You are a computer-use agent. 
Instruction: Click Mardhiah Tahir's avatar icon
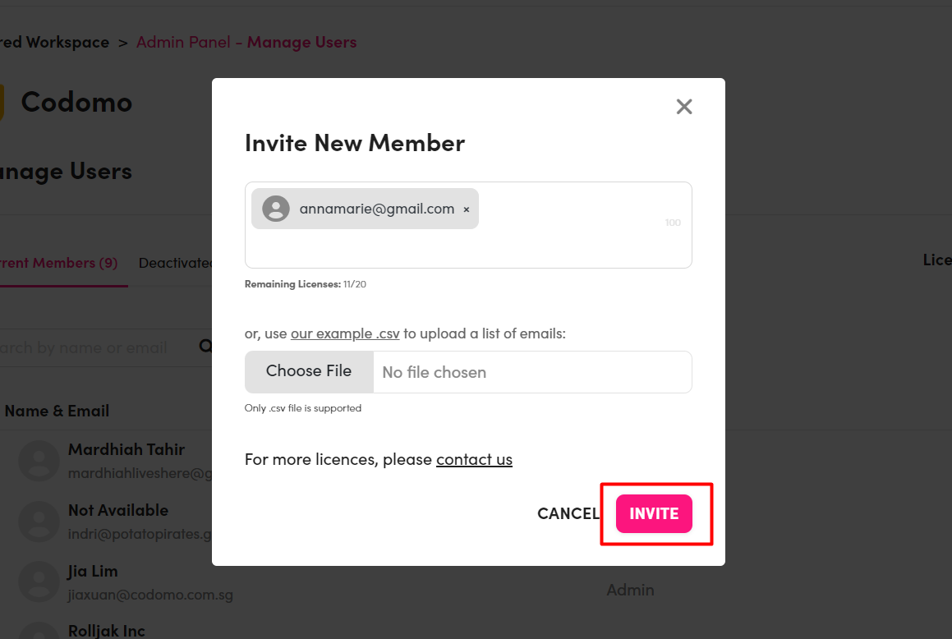[39, 461]
